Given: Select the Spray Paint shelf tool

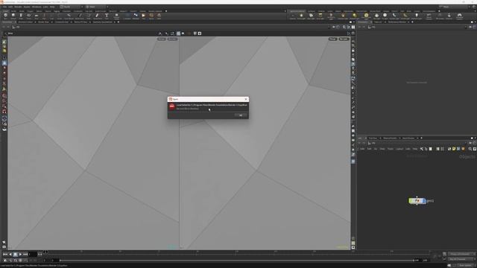Looking at the screenshot, I should pos(98,16).
